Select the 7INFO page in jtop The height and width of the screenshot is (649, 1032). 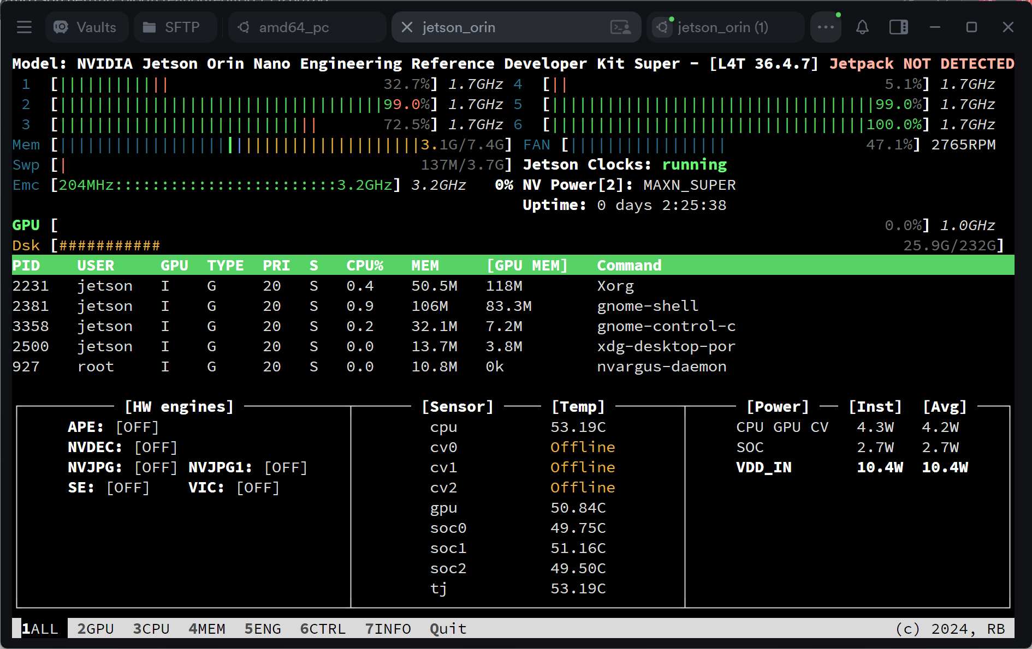pyautogui.click(x=388, y=629)
